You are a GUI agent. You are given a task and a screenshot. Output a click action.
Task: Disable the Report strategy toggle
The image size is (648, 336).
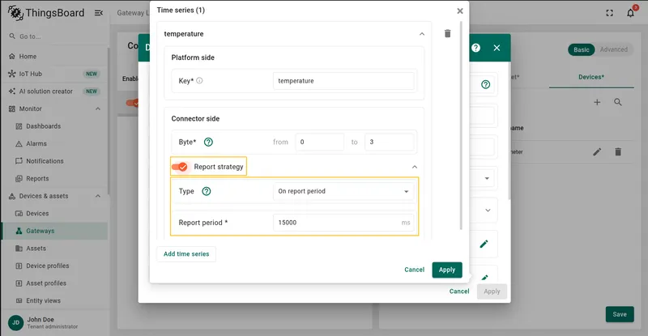tap(180, 167)
